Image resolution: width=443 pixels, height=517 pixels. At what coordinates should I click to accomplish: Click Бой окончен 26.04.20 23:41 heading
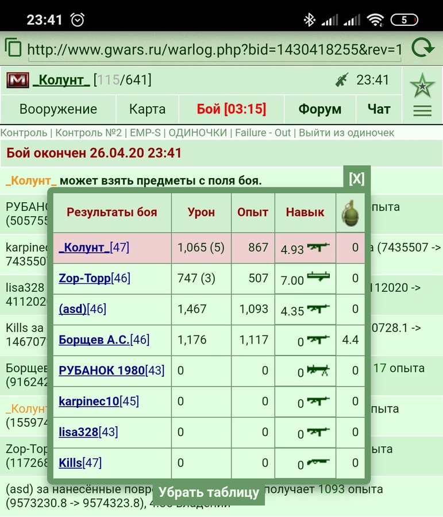tap(94, 153)
